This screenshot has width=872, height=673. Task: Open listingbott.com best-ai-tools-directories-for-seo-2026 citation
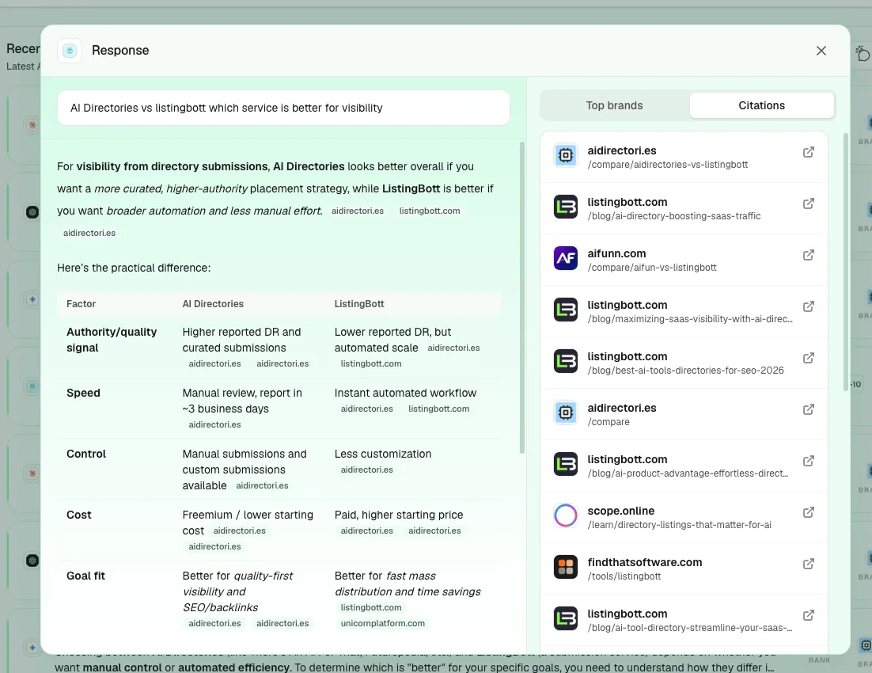click(x=684, y=363)
